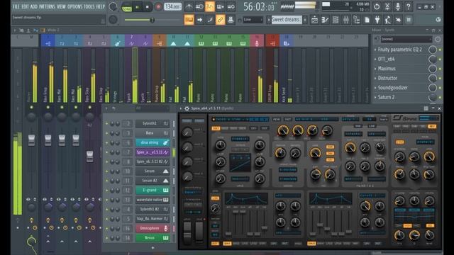
Task: Toggle the Distructor effect enable light
Action: coord(440,79)
